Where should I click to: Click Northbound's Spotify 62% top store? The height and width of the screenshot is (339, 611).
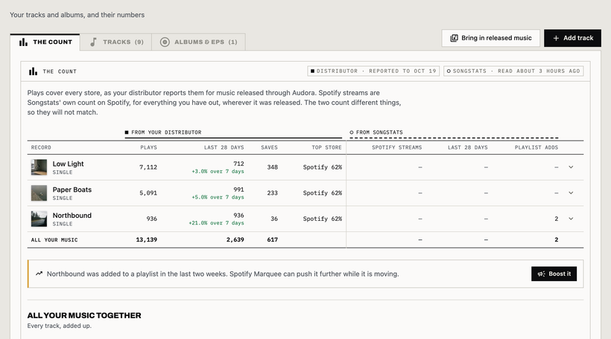point(322,219)
